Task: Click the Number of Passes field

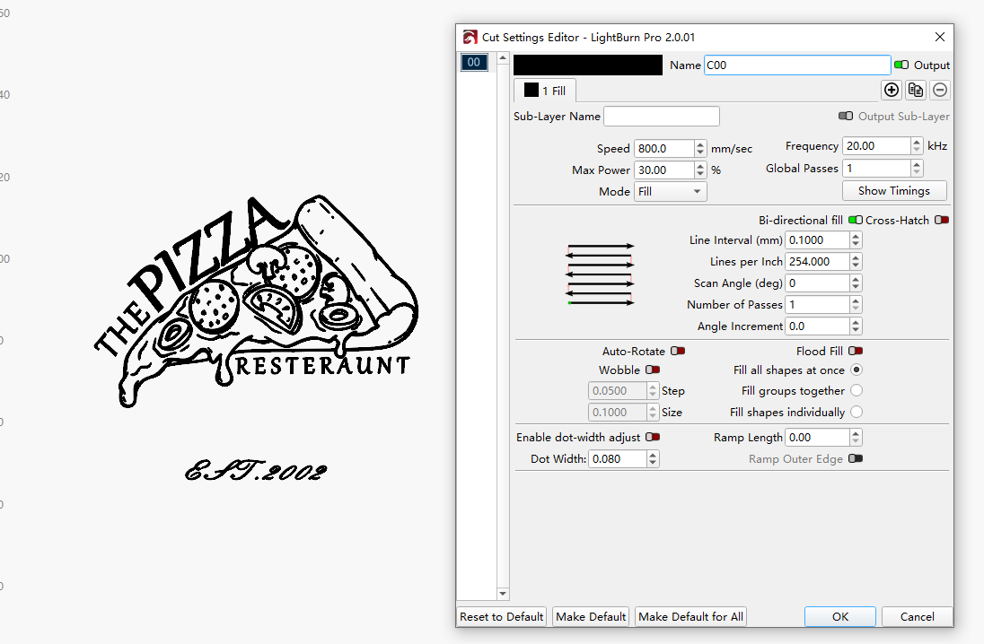Action: [x=817, y=305]
